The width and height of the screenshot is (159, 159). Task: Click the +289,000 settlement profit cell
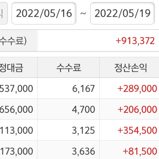(x=137, y=89)
